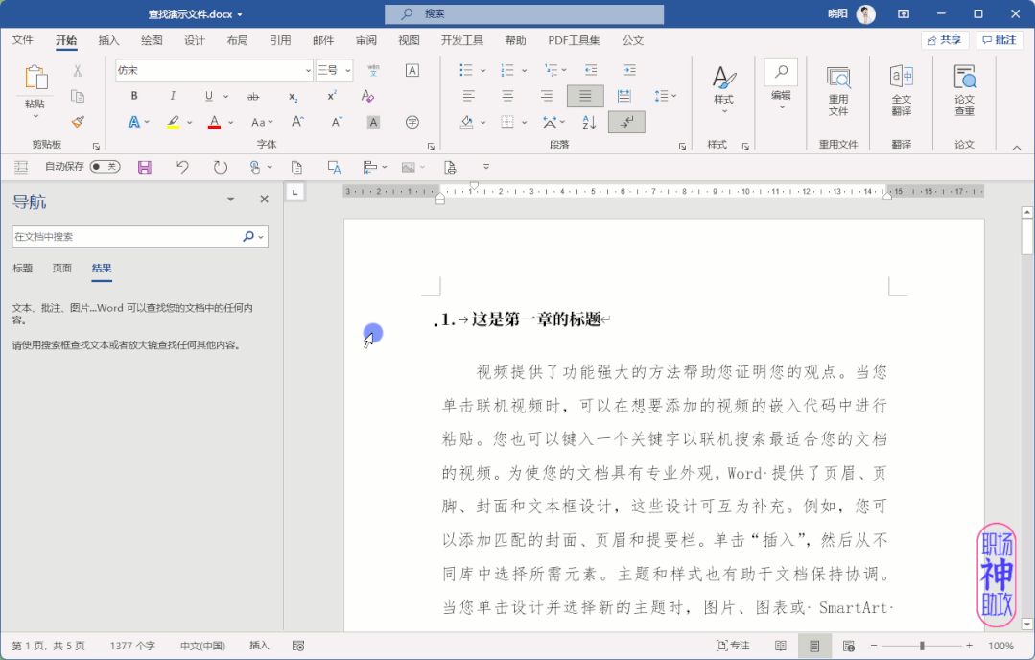This screenshot has width=1035, height=660.
Task: Decrease paragraph indent
Action: [591, 70]
